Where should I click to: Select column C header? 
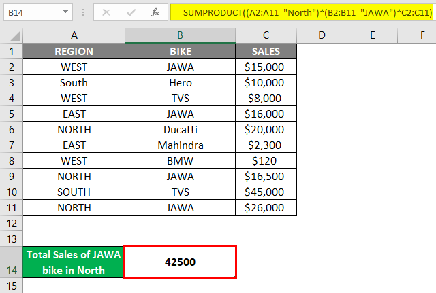coord(266,35)
